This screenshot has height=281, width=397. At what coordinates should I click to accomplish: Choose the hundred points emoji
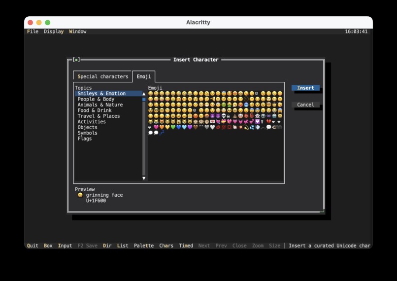[224, 127]
